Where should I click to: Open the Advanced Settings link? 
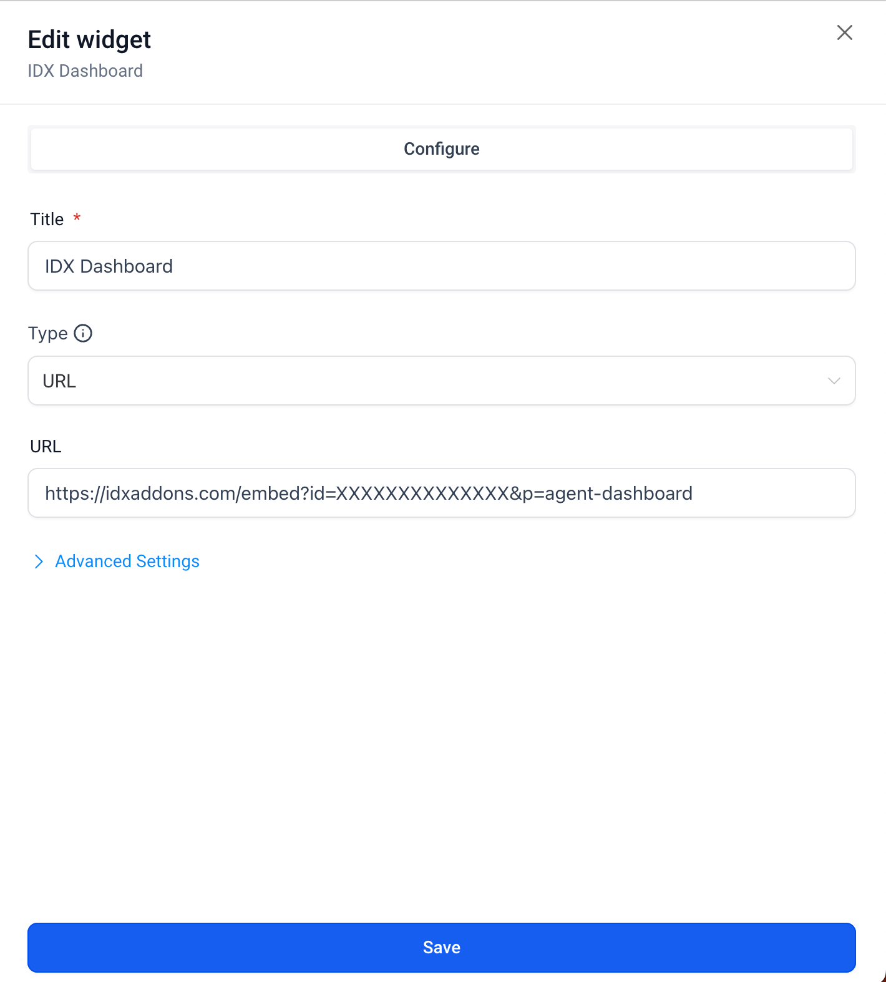[x=127, y=561]
